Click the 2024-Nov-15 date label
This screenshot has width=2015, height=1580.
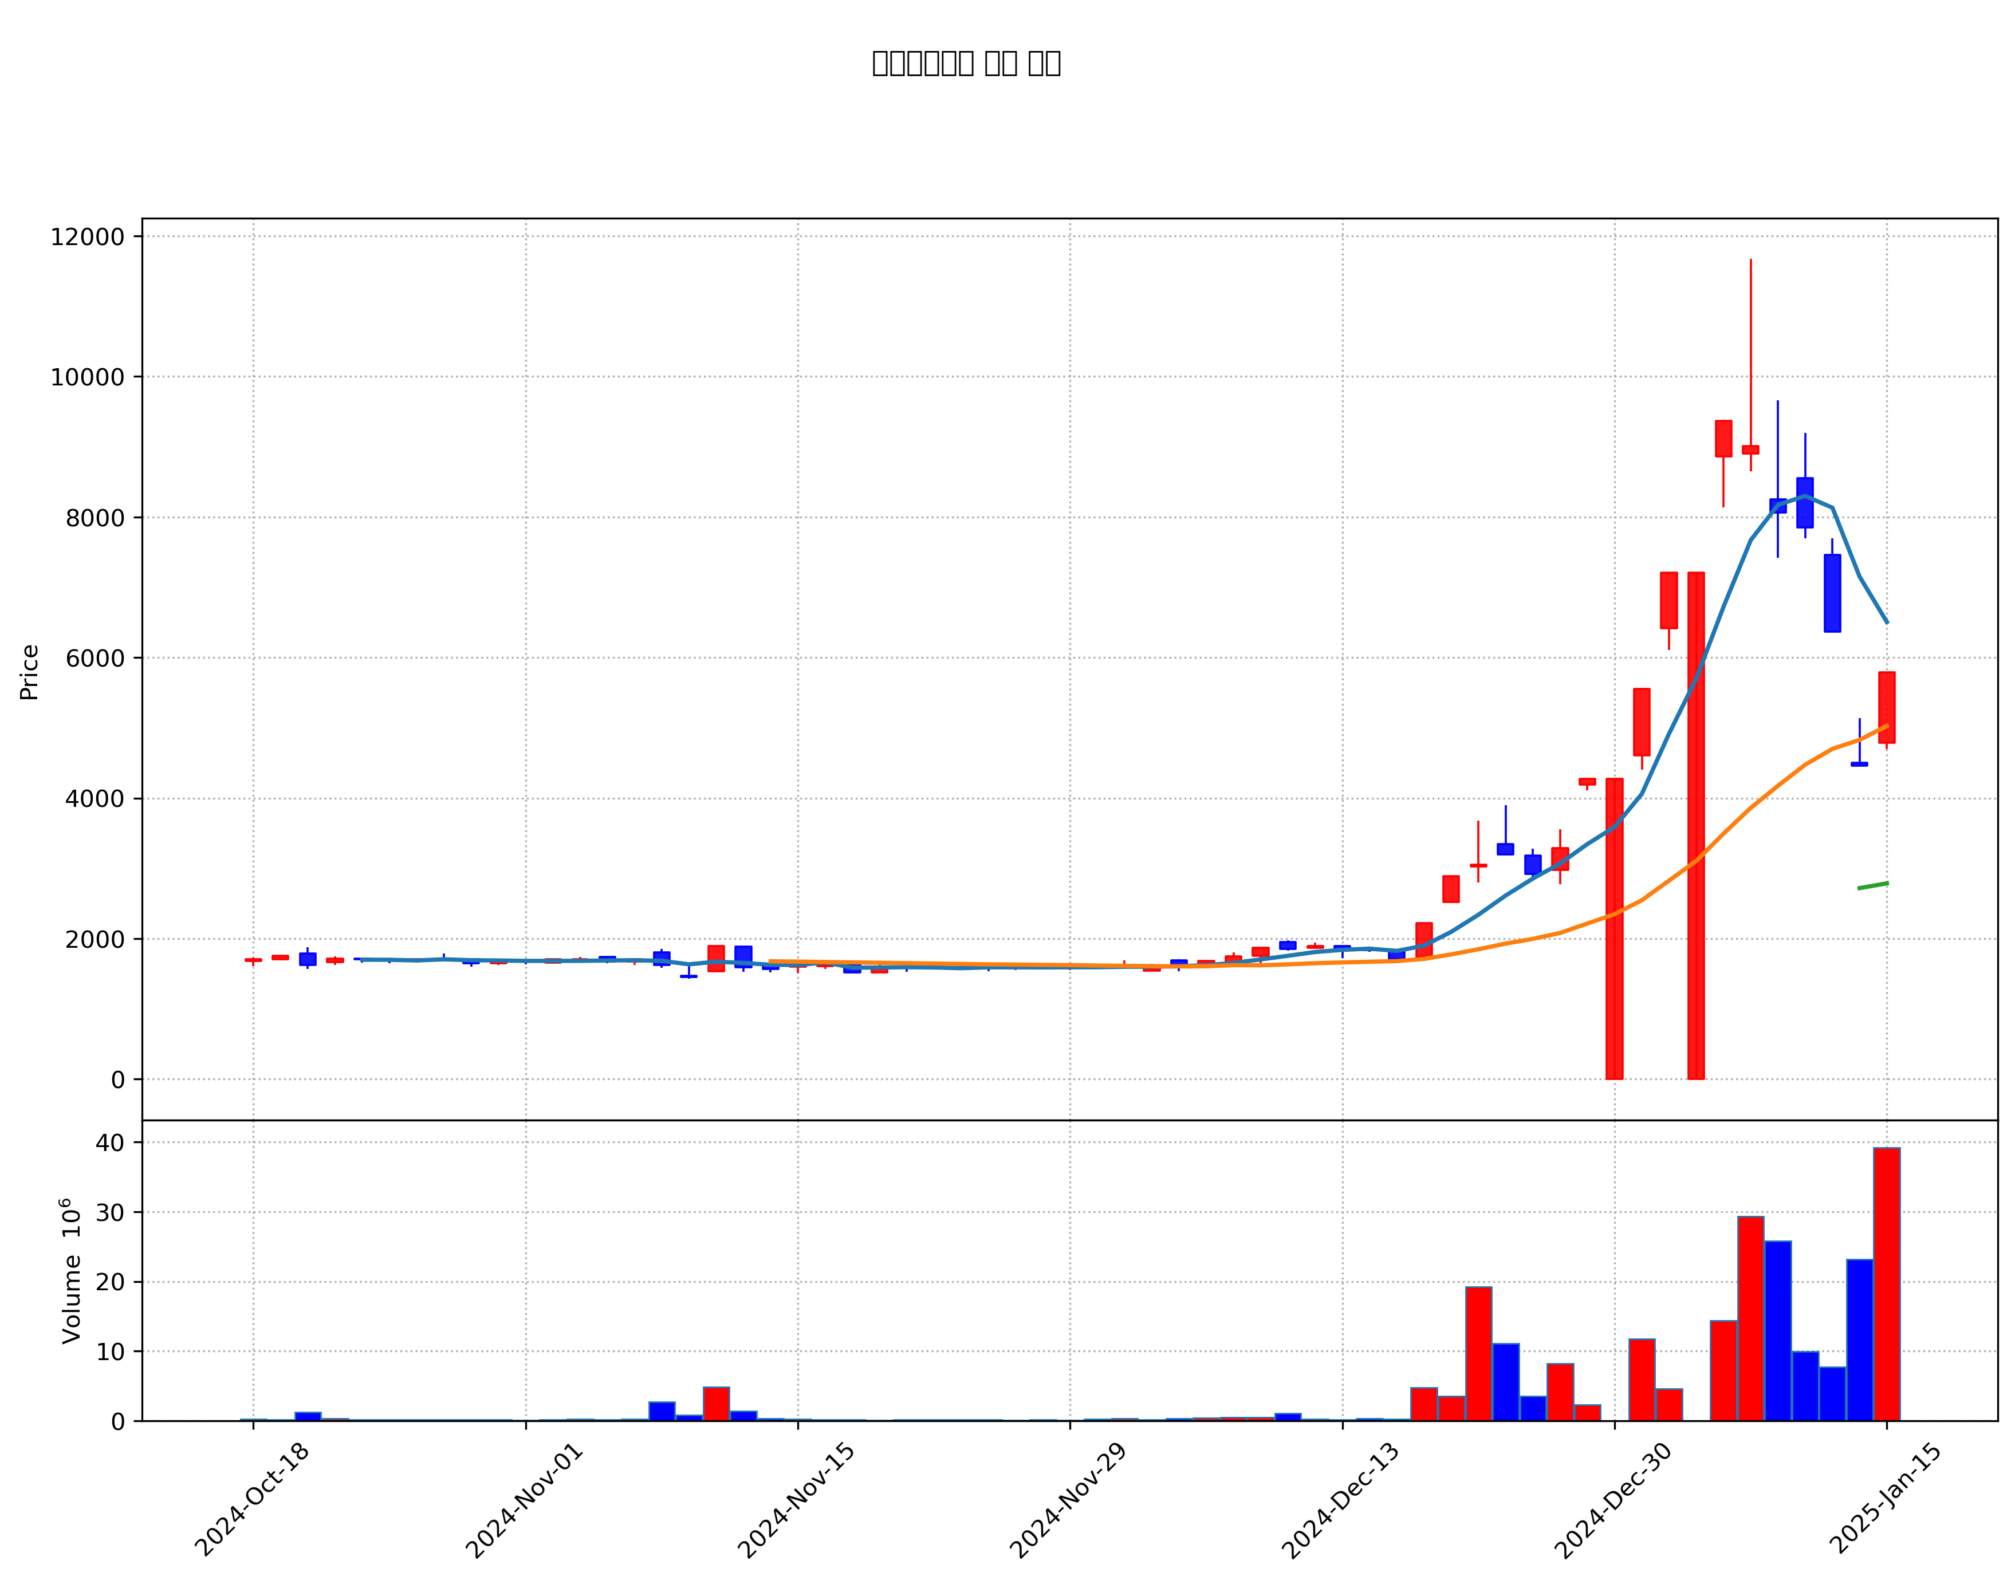[796, 1499]
